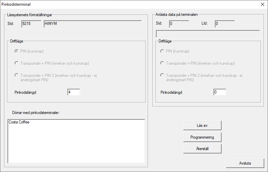Image resolution: width=268 pixels, height=172 pixels.
Task: Click the HIMYM lock system name field
Action: [x=92, y=24]
